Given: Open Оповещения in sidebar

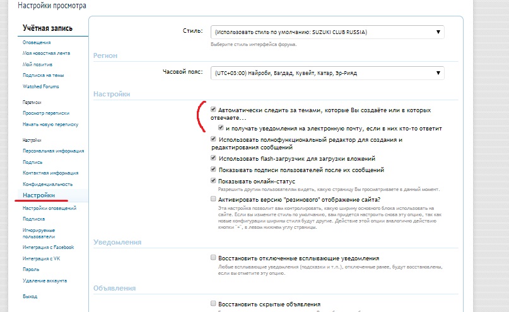Looking at the screenshot, I should click(x=37, y=43).
